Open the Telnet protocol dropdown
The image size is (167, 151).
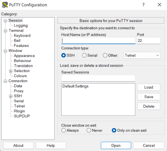click(x=142, y=55)
